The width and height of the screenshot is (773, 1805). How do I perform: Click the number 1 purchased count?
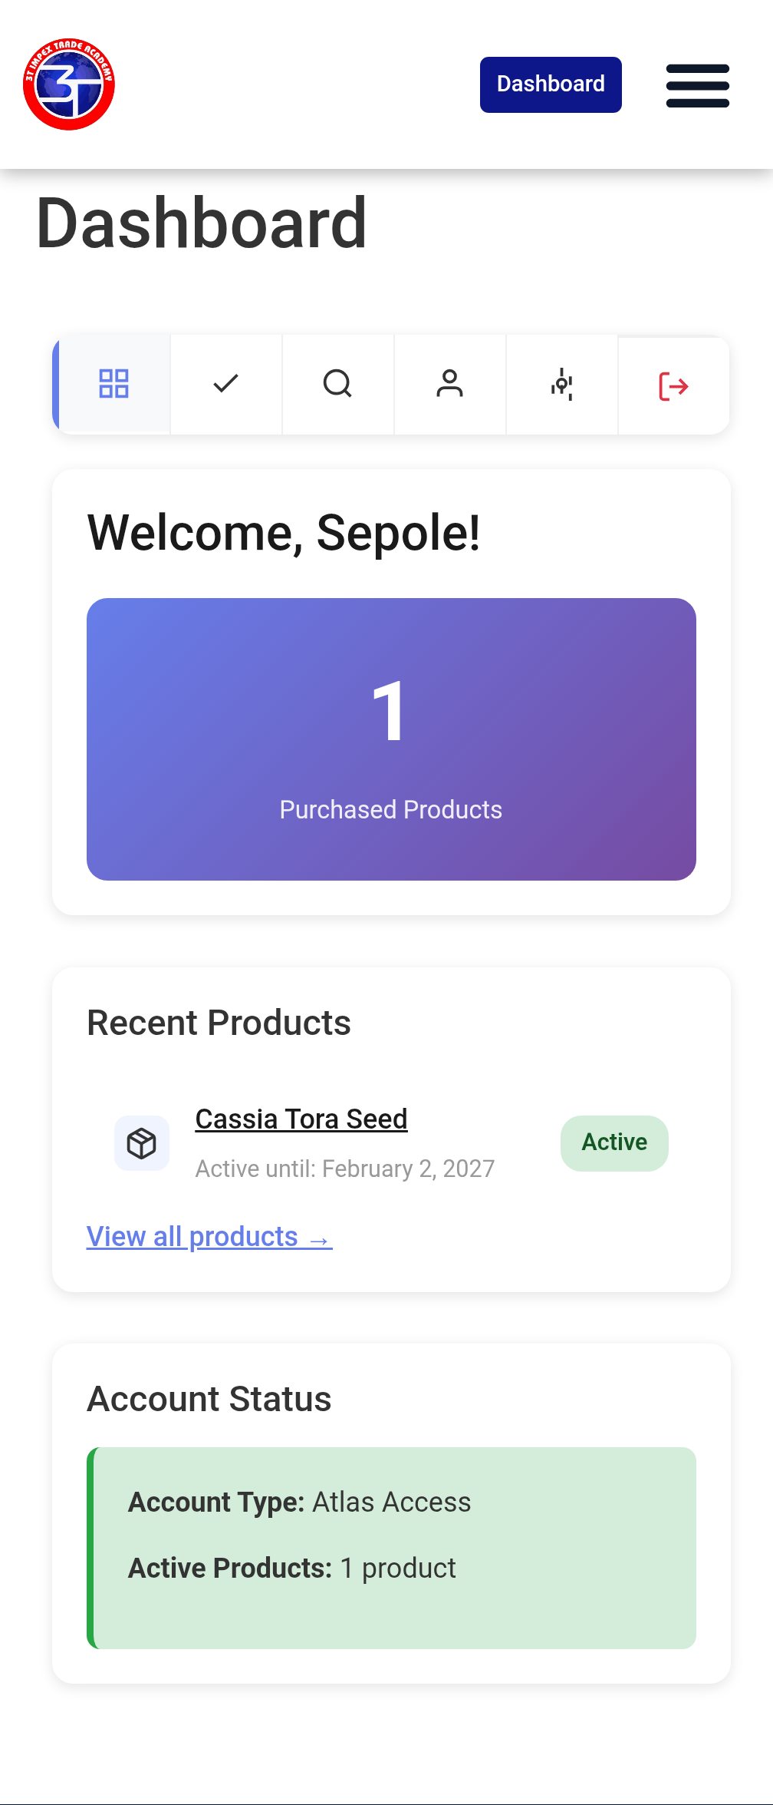click(x=389, y=712)
